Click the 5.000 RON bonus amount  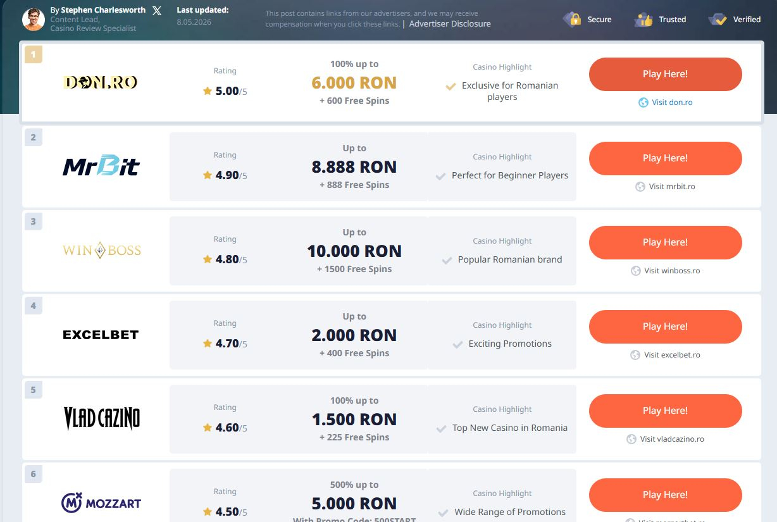[354, 504]
